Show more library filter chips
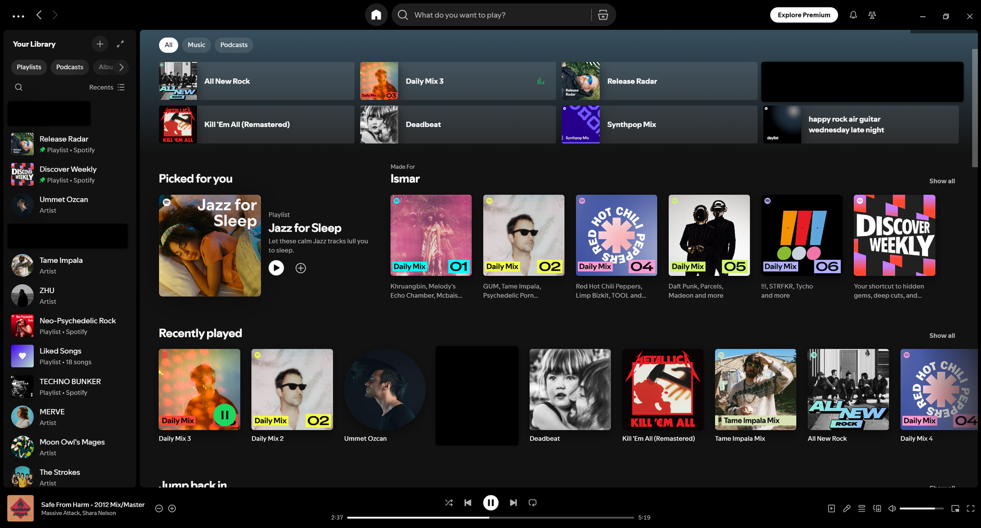The height and width of the screenshot is (528, 981). tap(122, 67)
